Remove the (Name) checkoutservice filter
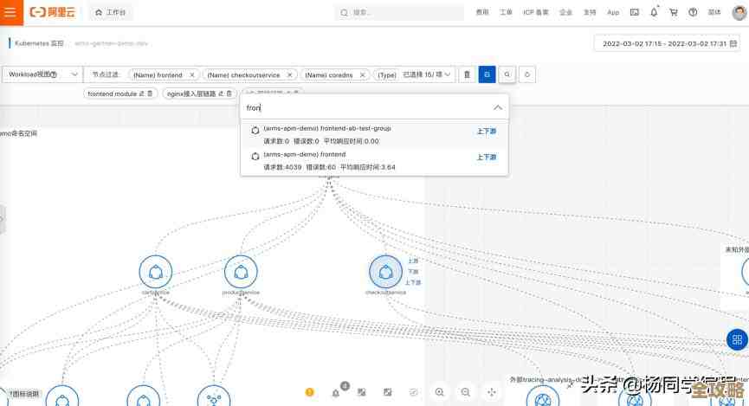The width and height of the screenshot is (749, 406). 289,75
